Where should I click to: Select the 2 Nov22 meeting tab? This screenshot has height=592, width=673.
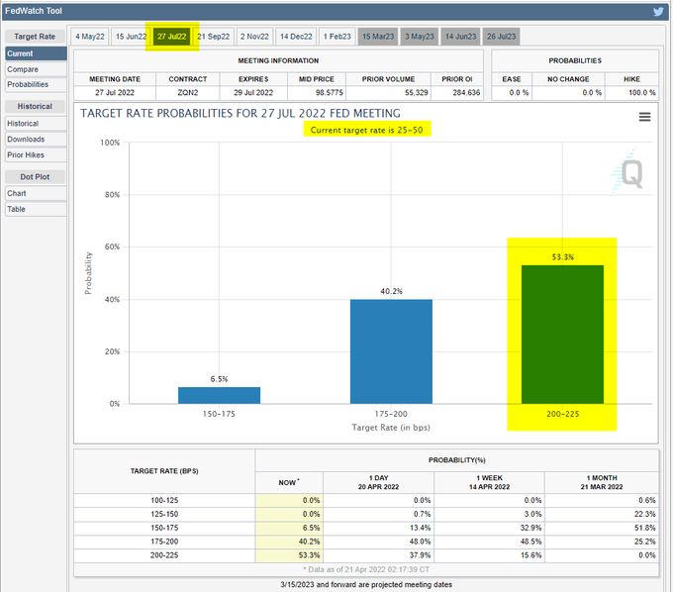point(254,37)
